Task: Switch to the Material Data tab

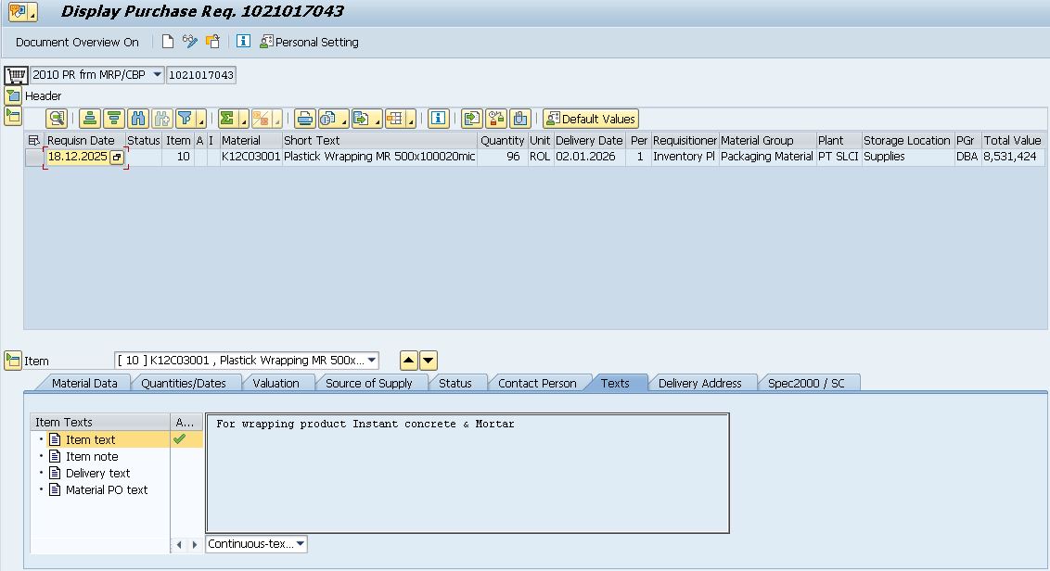Action: [83, 383]
